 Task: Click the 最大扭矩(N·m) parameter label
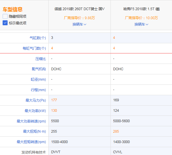[34, 131]
